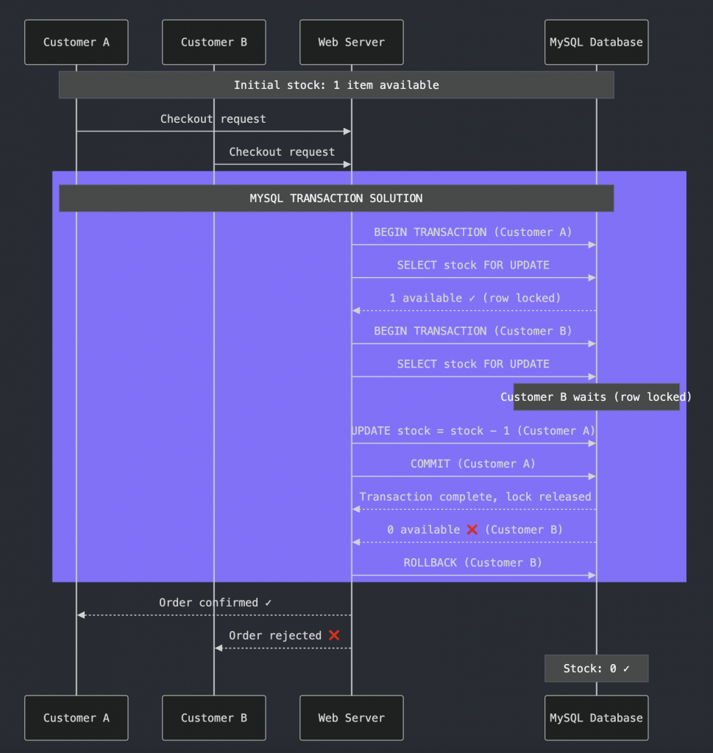
Task: Click the first 'SELECT stock FOR UPDATE' message
Action: [473, 265]
